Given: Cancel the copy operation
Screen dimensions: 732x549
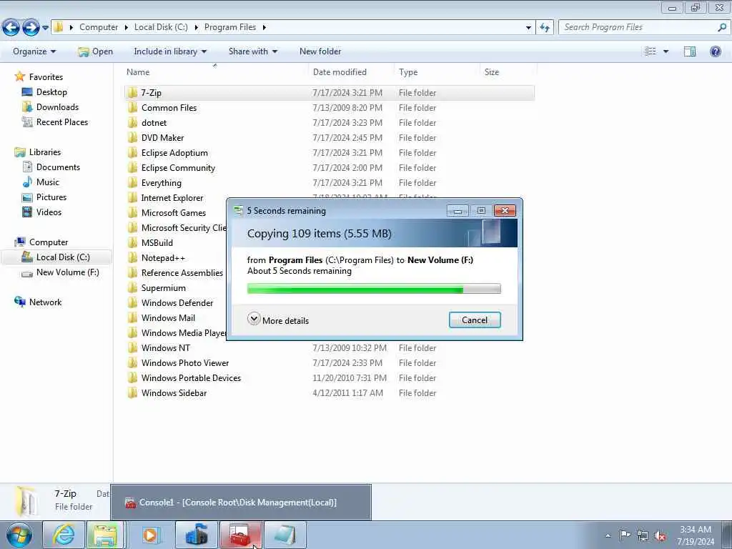Looking at the screenshot, I should (475, 320).
